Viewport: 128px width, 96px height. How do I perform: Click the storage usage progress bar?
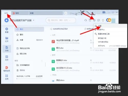pos(29,79)
